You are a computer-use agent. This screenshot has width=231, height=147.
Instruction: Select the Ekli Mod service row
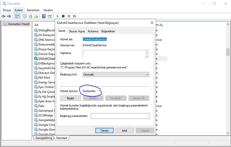point(44,77)
